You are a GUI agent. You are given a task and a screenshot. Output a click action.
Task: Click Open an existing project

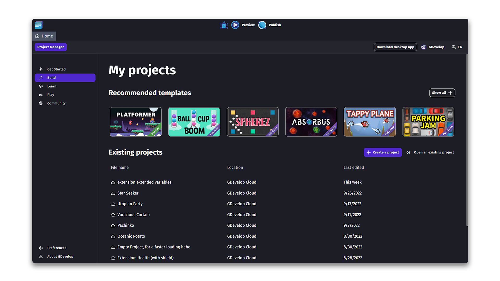(x=434, y=152)
